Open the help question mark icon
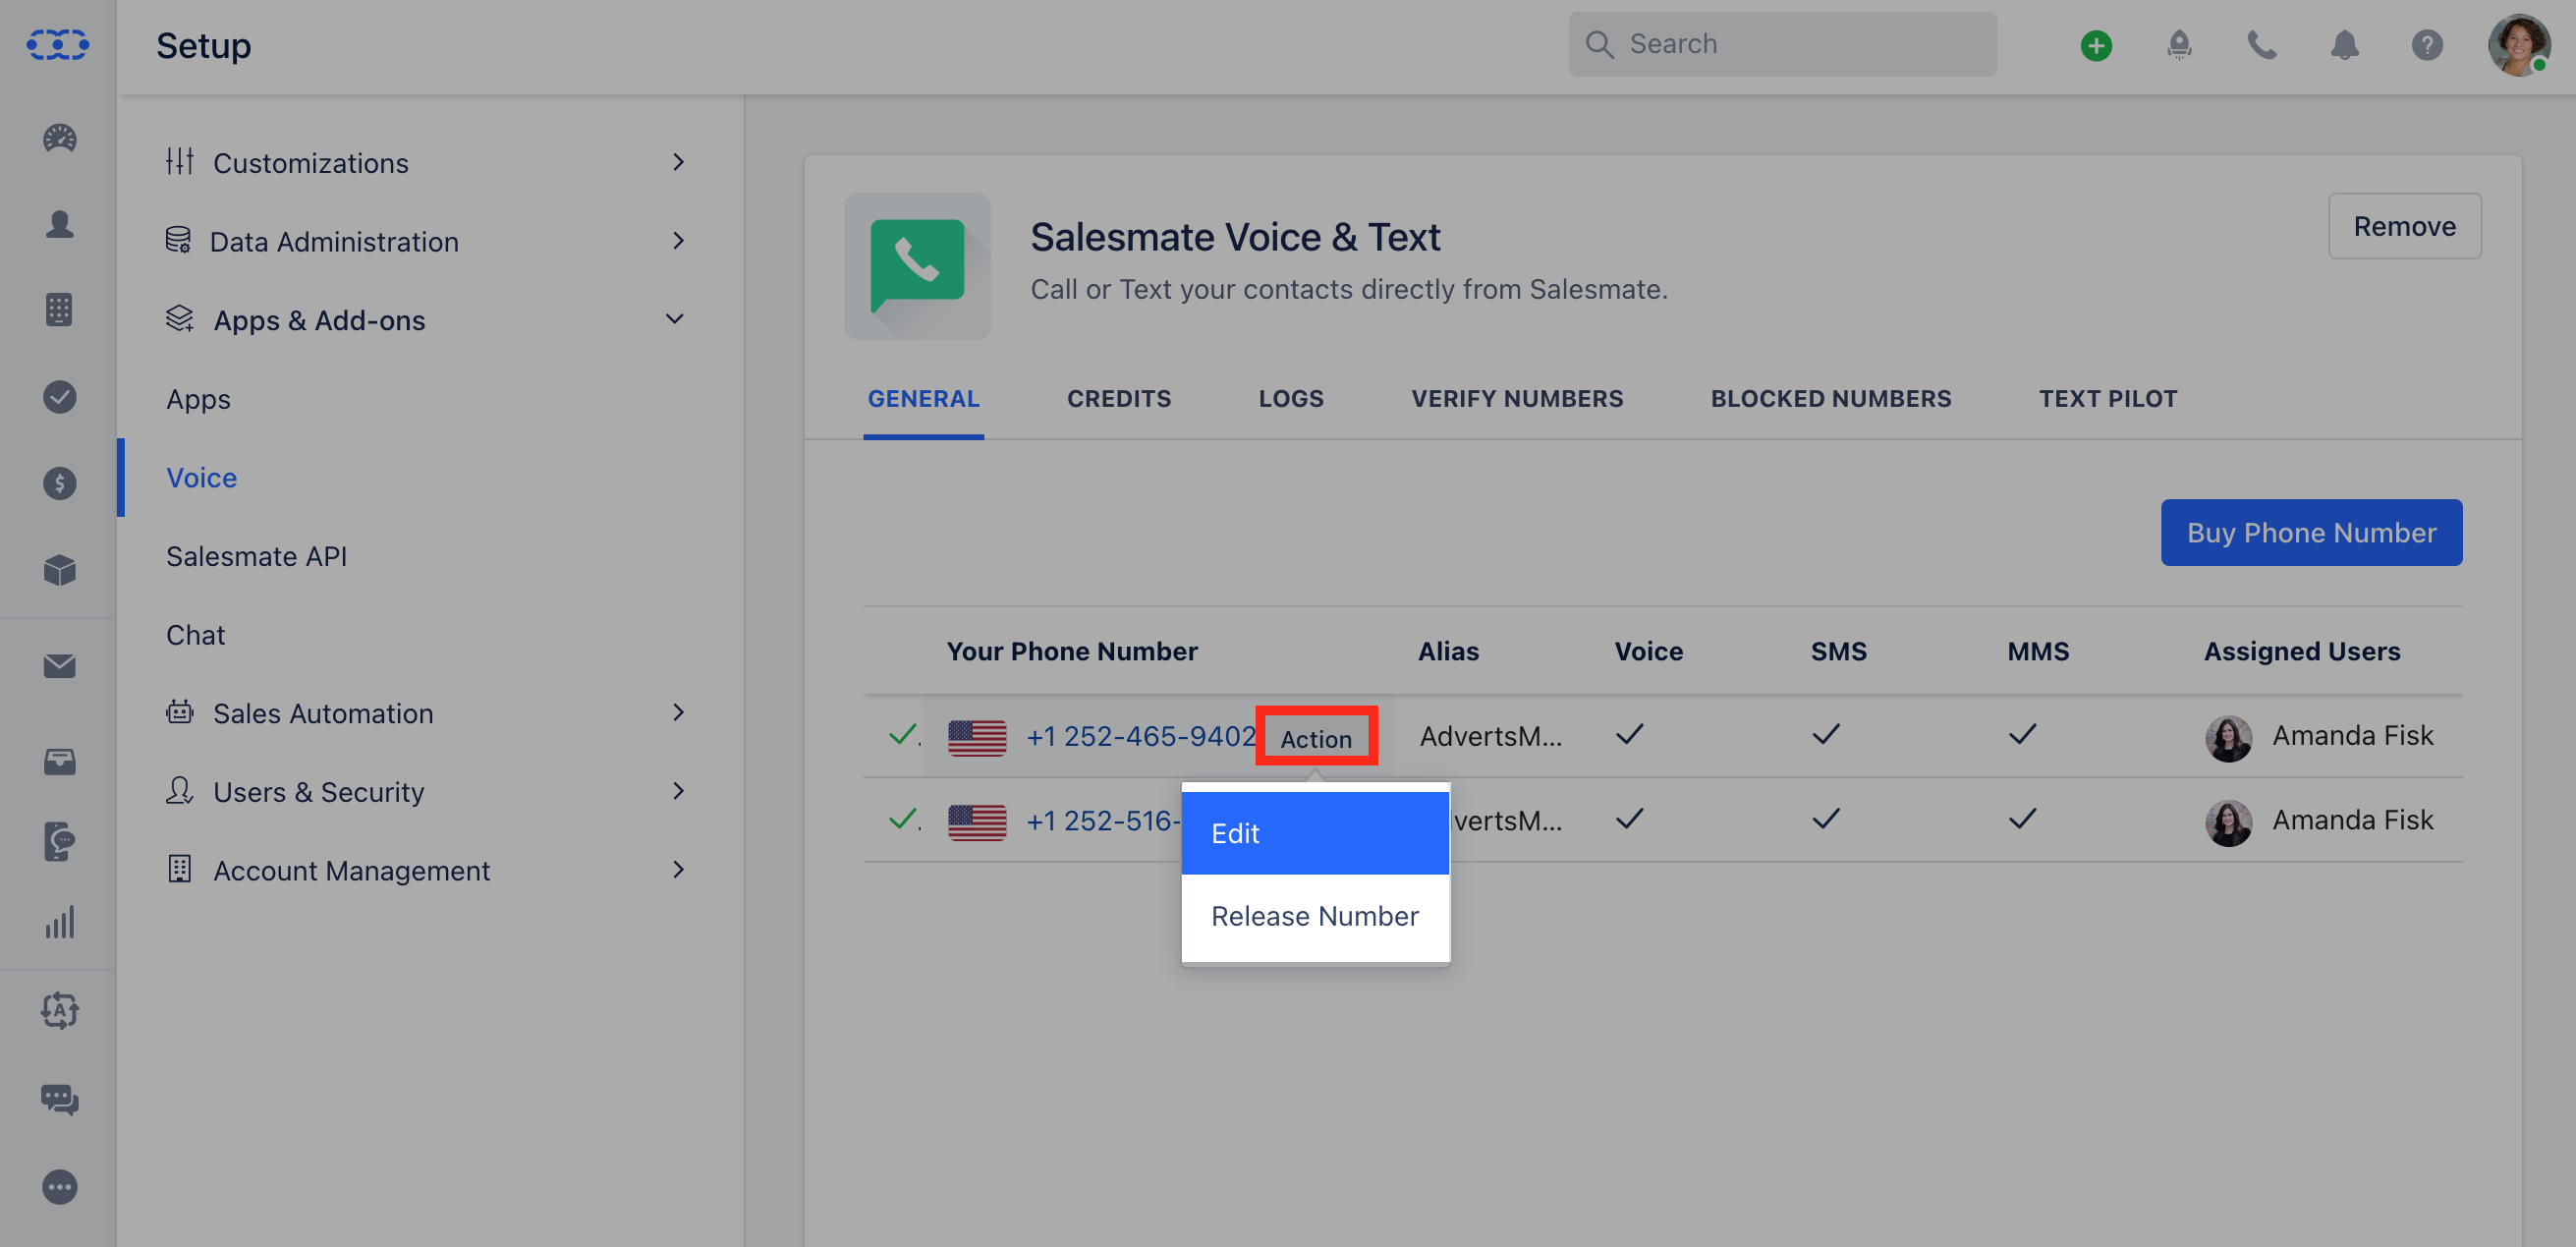Viewport: 2576px width, 1247px height. [2427, 45]
